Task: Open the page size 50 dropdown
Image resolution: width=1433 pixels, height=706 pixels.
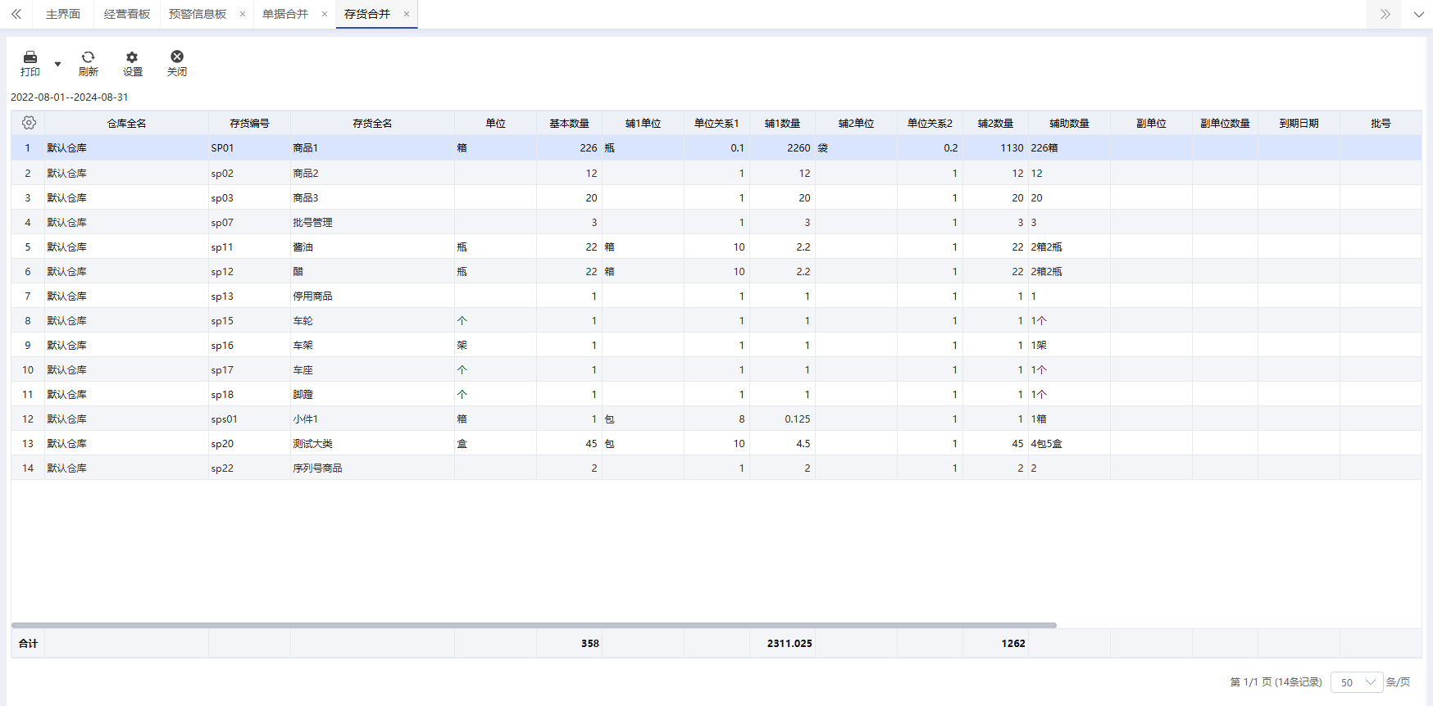Action: coord(1357,682)
